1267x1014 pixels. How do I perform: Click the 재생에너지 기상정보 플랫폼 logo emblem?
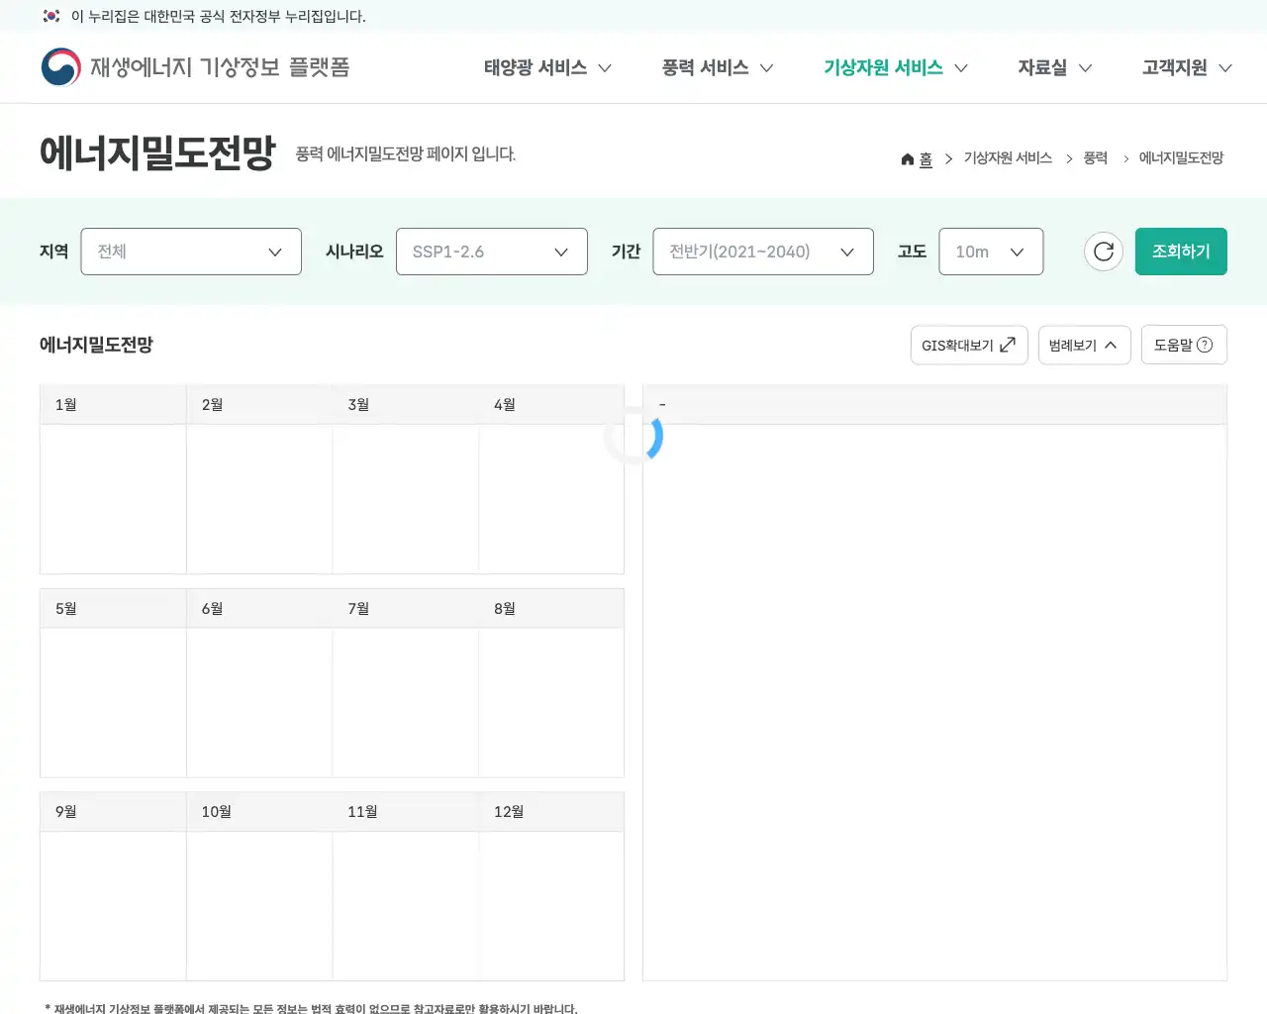60,66
